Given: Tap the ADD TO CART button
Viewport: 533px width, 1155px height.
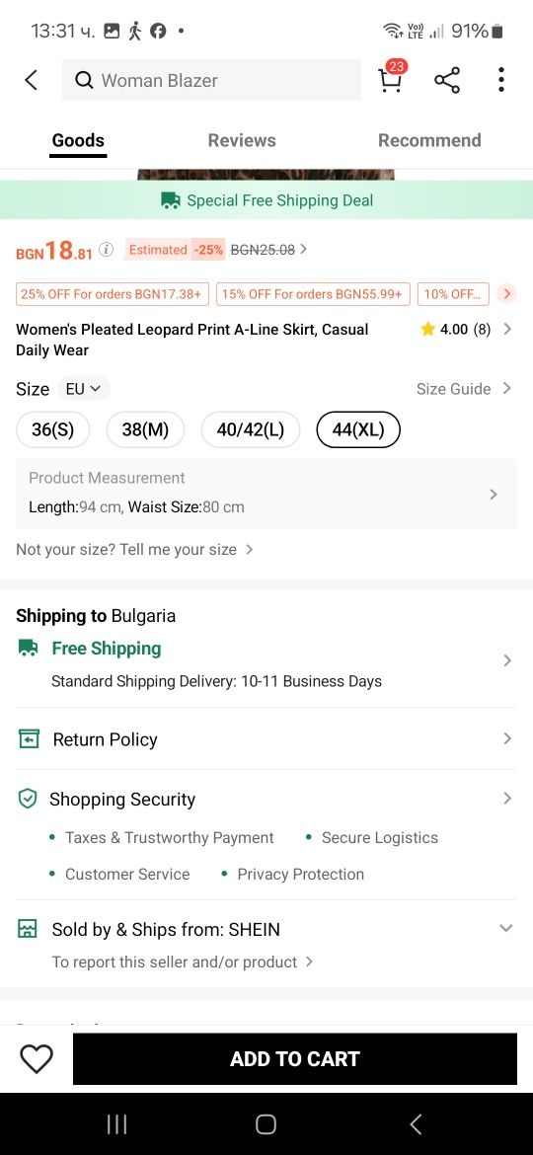Looking at the screenshot, I should pos(294,1058).
